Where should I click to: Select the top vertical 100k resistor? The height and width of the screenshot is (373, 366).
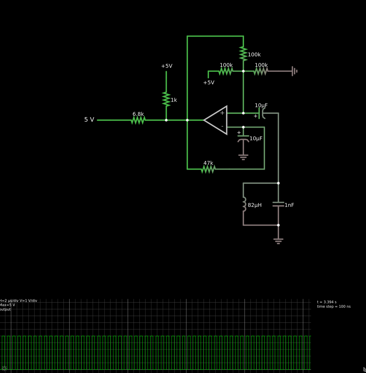[243, 54]
